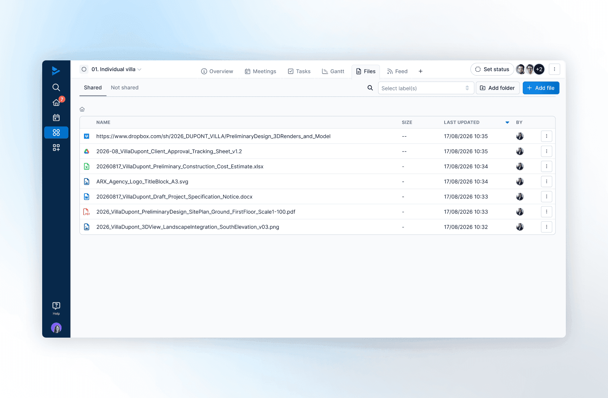Open home with 7 notifications badge

(56, 102)
